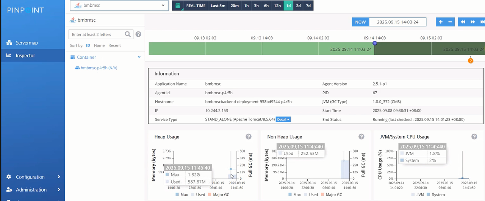Open the bmbmsc application dropdown
The width and height of the screenshot is (485, 201).
[119, 6]
